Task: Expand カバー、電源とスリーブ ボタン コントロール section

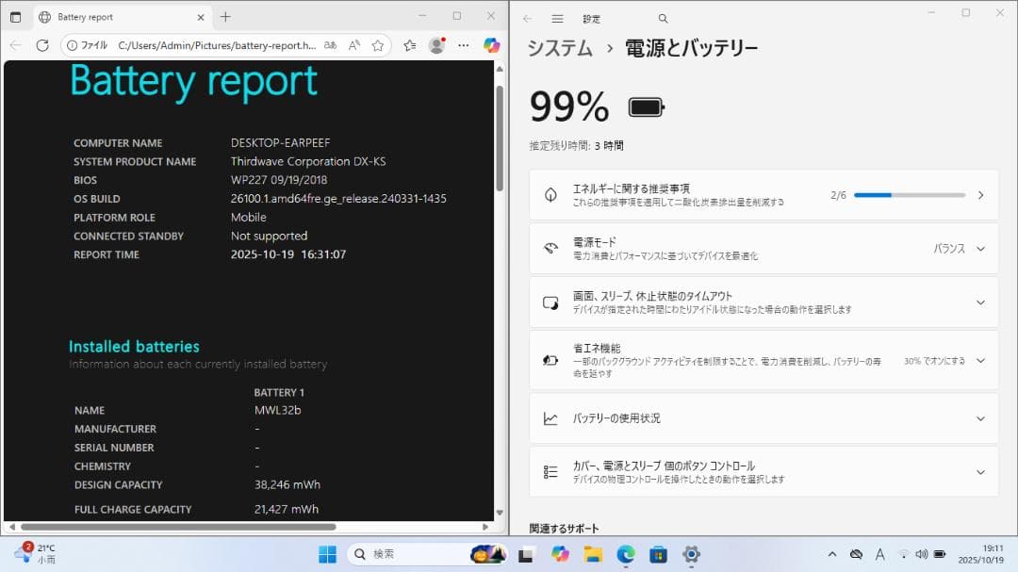Action: [x=980, y=471]
